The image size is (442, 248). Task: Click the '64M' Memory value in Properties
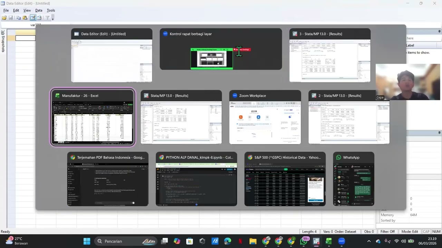(413, 215)
